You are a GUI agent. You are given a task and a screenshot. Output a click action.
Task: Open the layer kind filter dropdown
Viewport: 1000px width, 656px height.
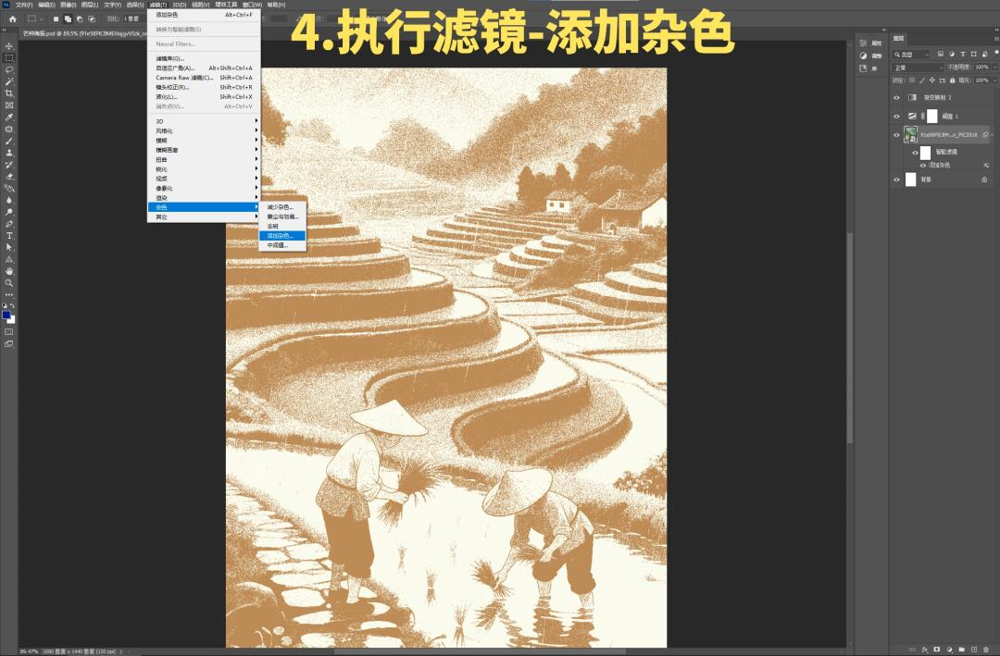tap(913, 55)
